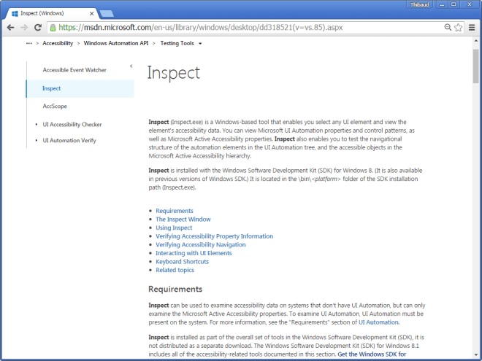Screen dimensions: 482x361
Task: Open Verifying Accessibility Navigation link
Action: [201, 245]
